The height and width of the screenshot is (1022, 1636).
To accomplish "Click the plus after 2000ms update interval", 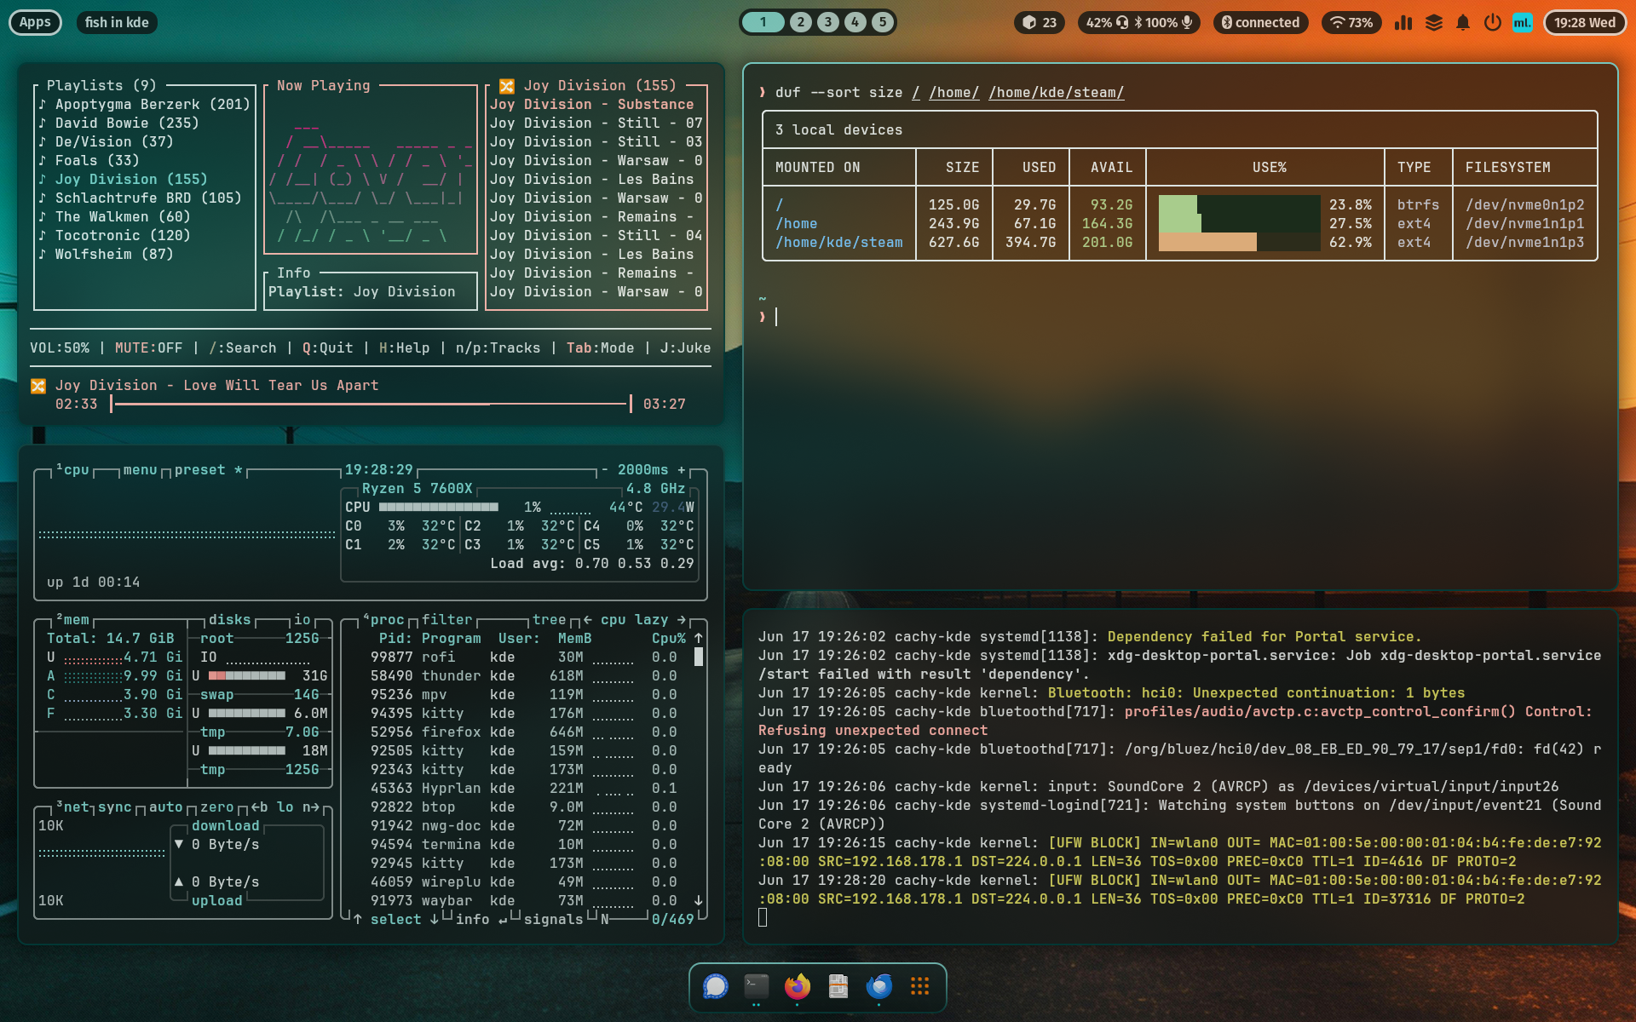I will 682,470.
